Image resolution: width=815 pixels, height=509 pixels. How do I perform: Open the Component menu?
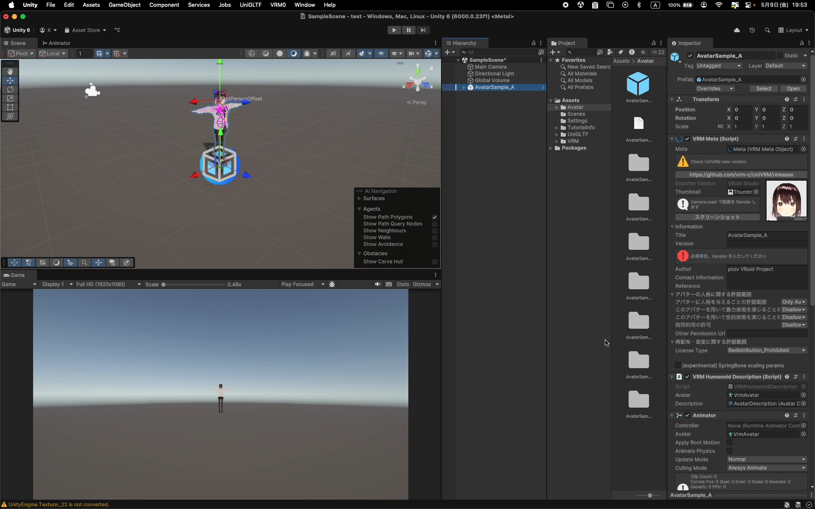click(164, 5)
